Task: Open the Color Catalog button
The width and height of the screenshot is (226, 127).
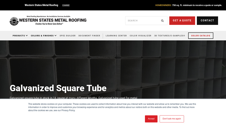Action: point(201,36)
